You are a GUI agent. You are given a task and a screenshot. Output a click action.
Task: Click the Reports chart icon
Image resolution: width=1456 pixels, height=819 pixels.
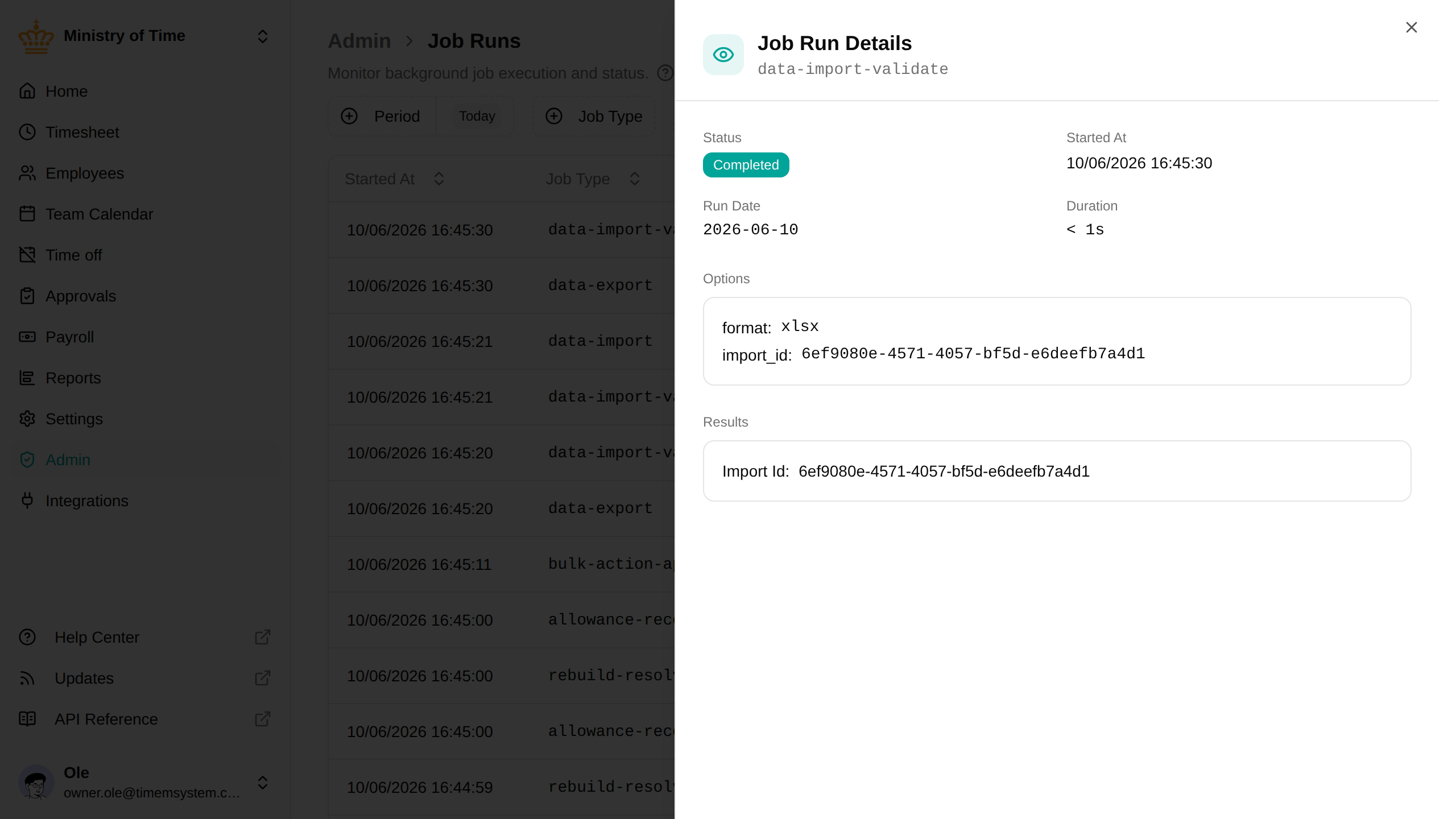click(x=27, y=378)
